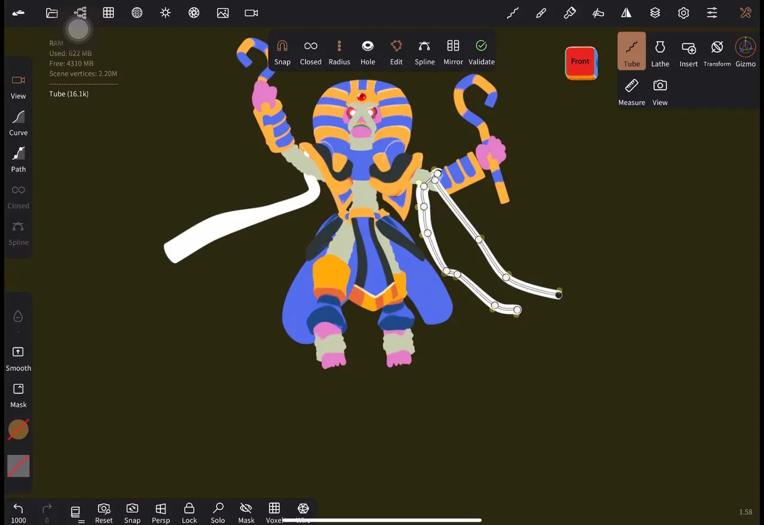Click the "Tube (16.1k)" label
The height and width of the screenshot is (525, 764).
(69, 94)
